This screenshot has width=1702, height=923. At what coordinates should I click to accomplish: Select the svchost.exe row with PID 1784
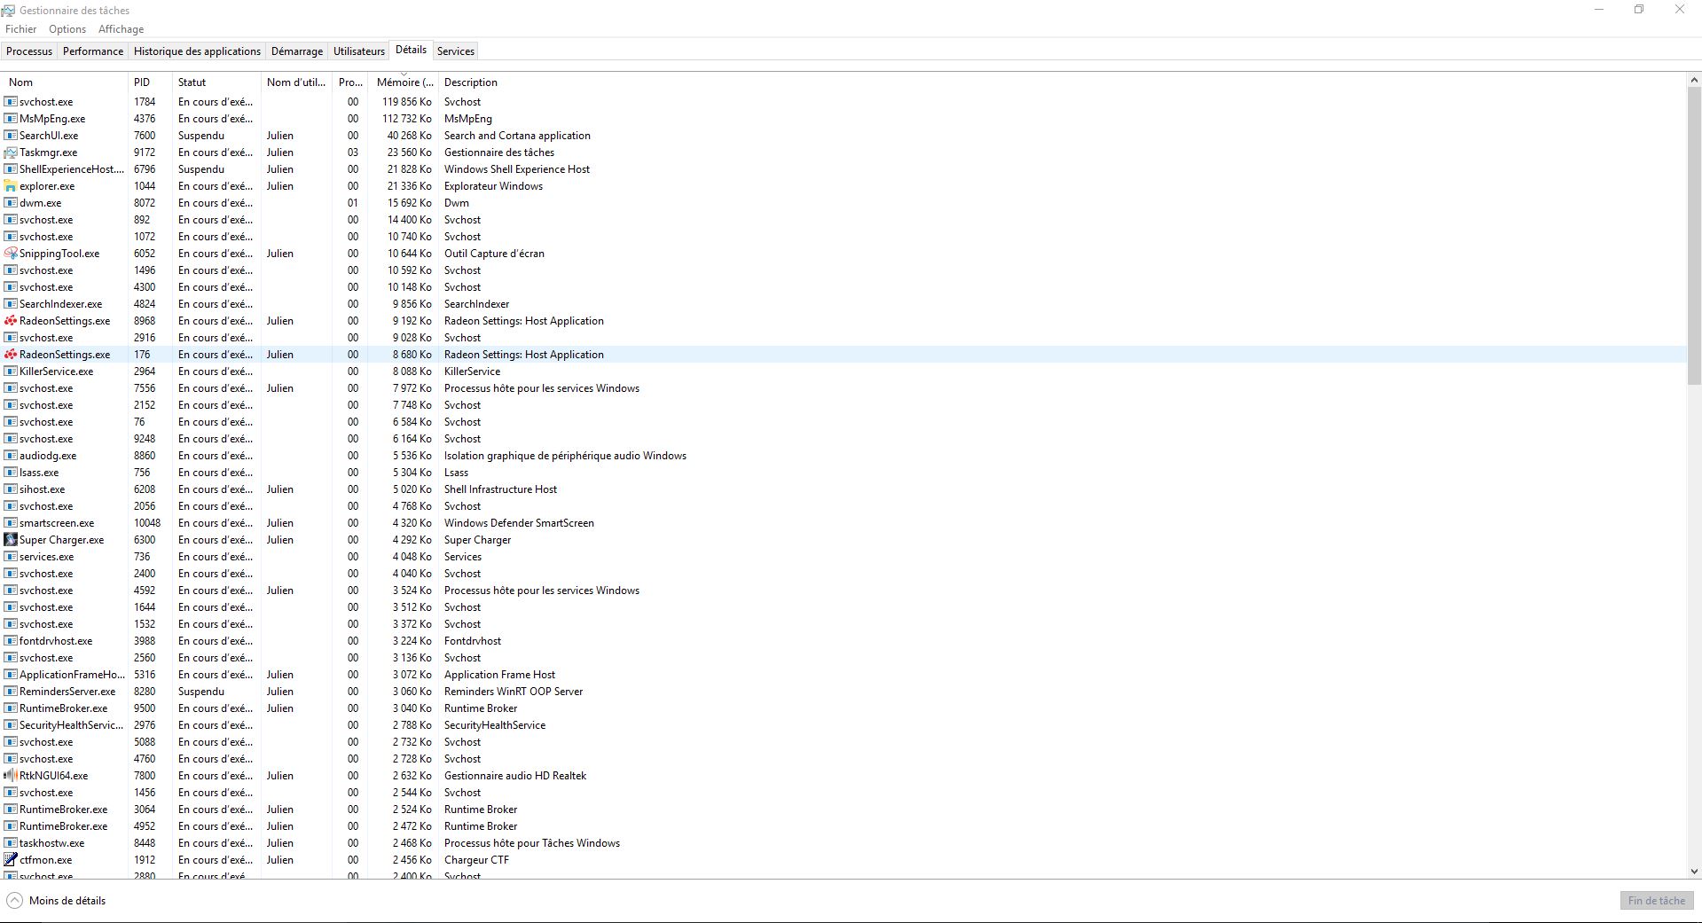coord(843,102)
